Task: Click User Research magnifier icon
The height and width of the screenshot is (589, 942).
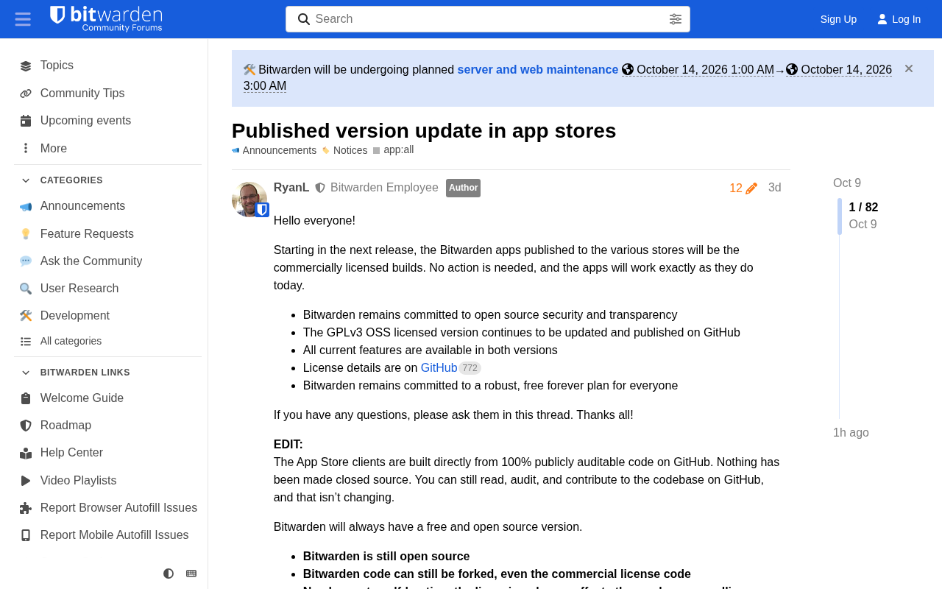Action: point(26,289)
